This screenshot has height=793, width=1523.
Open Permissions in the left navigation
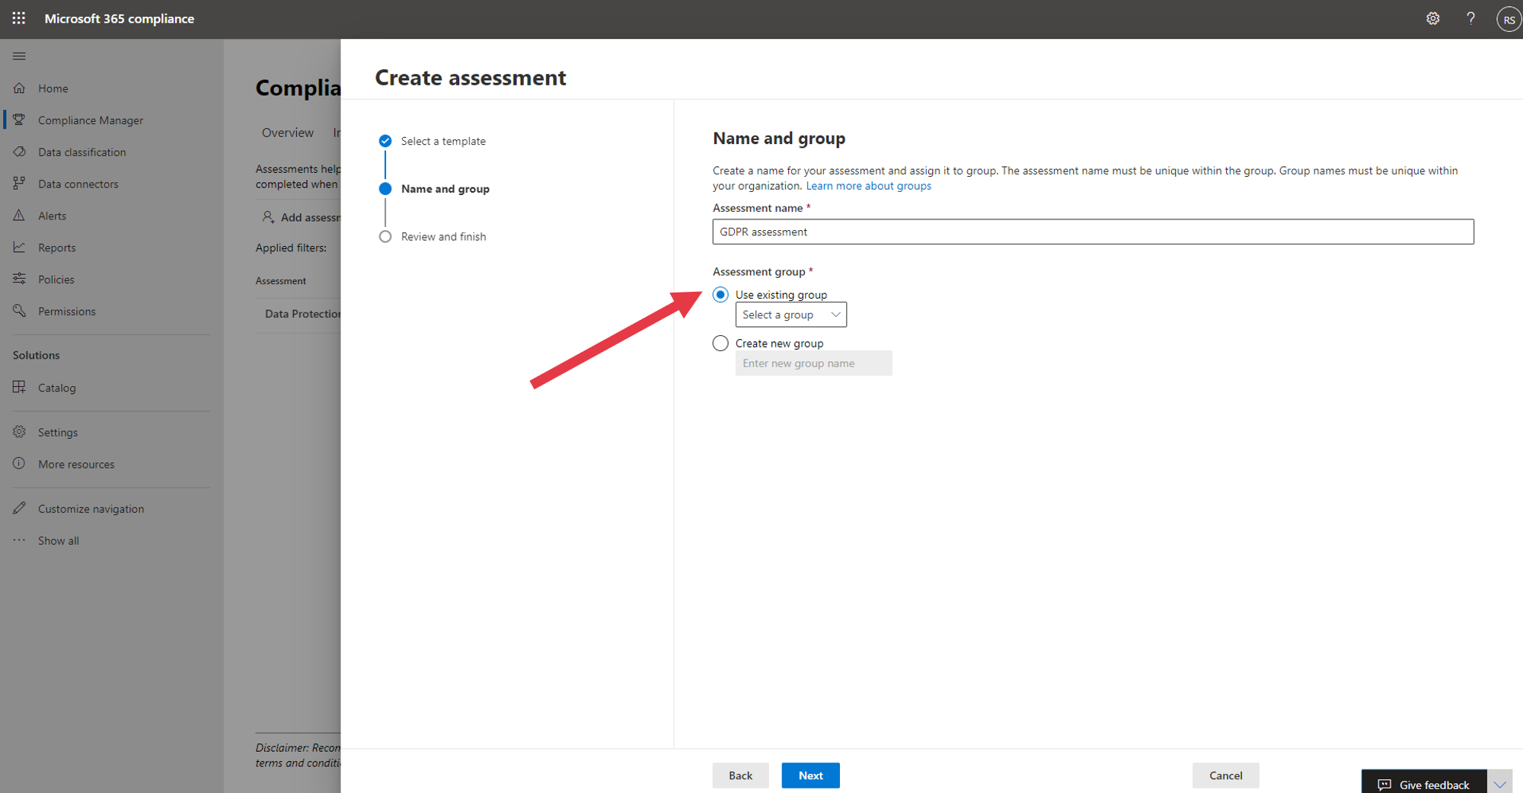(66, 312)
